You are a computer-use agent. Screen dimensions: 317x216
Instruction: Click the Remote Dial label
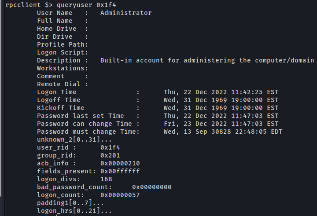[57, 84]
